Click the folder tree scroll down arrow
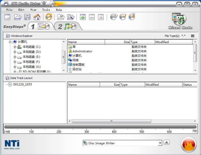Image resolution: width=201 pixels, height=155 pixels. pos(64,71)
